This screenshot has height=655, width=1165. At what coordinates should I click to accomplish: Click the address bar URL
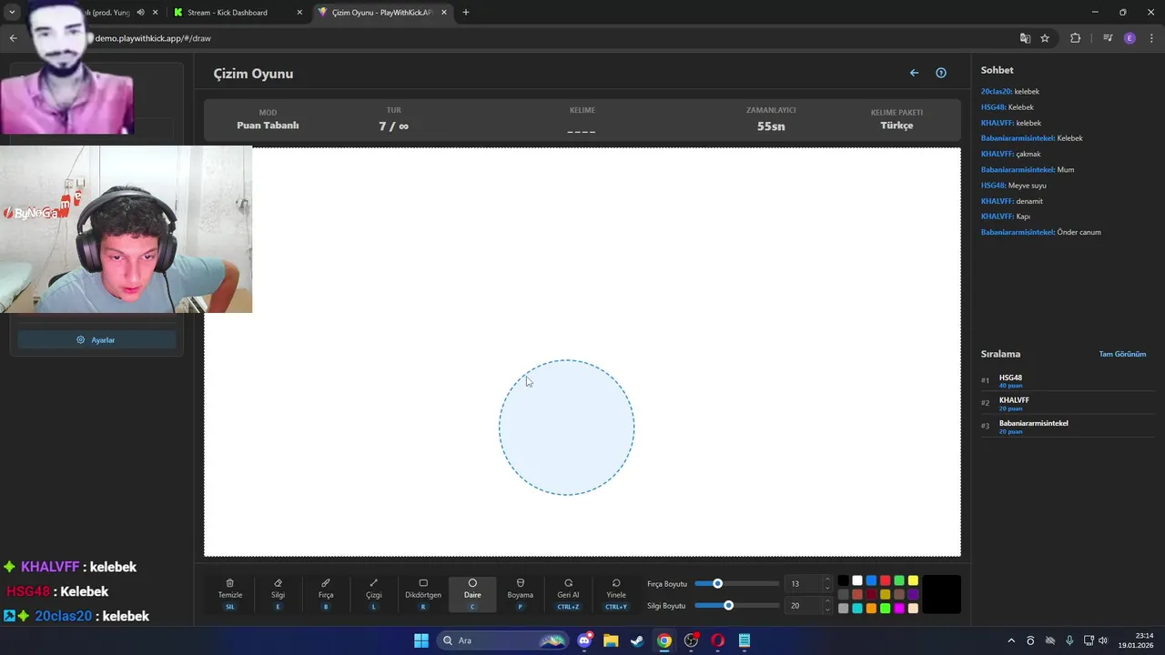153,38
